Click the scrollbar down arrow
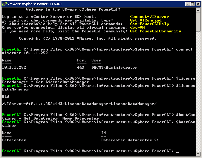202x158 pixels. click(198, 154)
